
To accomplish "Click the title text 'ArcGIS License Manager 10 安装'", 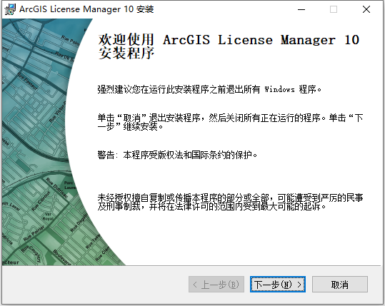I will coord(86,9).
